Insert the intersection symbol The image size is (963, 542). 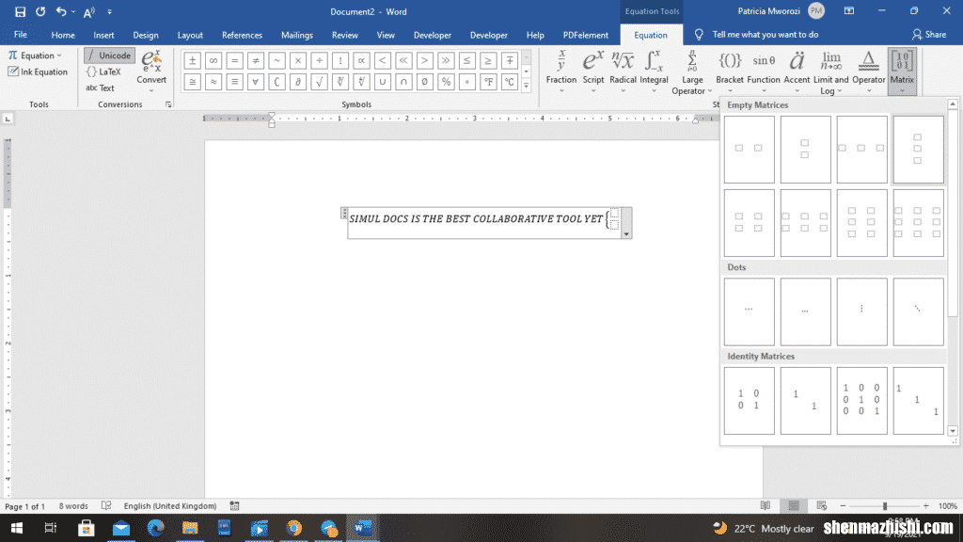[x=403, y=82]
